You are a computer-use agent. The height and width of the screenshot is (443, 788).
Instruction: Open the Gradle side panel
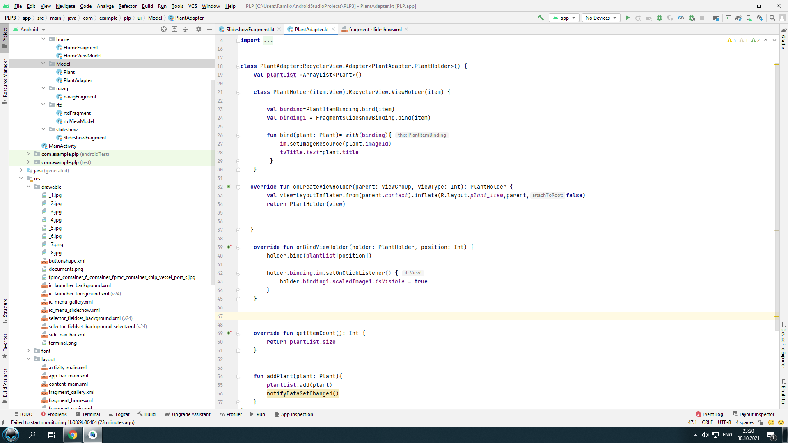(783, 39)
